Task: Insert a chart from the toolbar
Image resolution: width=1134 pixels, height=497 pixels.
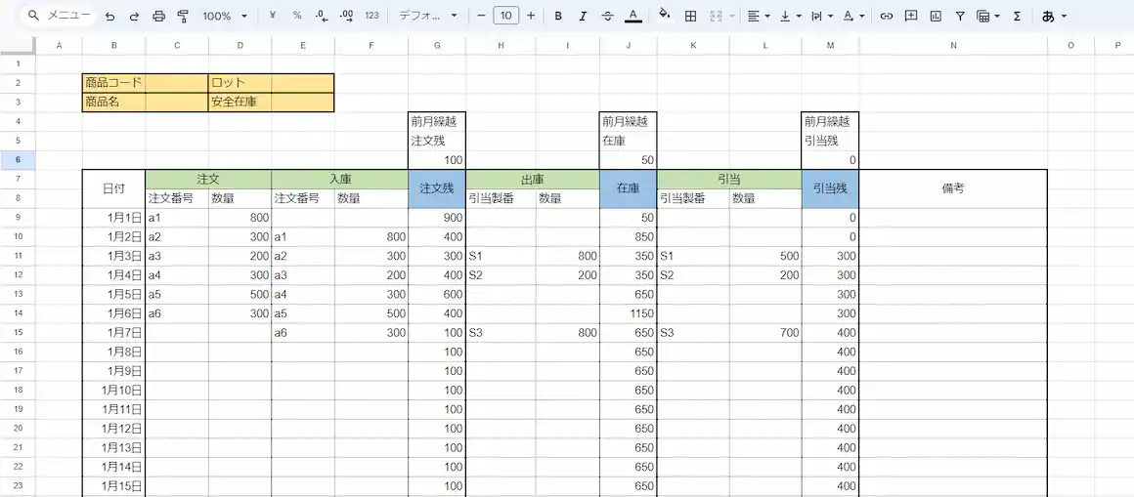Action: pos(936,16)
